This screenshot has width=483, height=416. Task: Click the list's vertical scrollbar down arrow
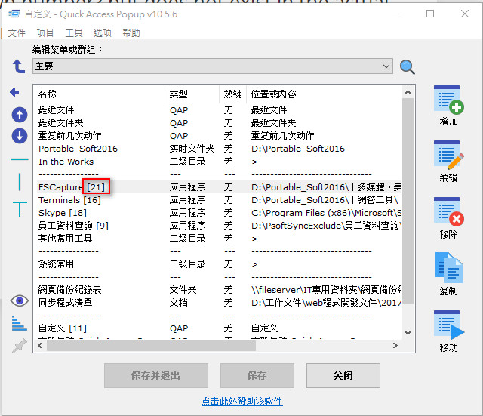(408, 333)
